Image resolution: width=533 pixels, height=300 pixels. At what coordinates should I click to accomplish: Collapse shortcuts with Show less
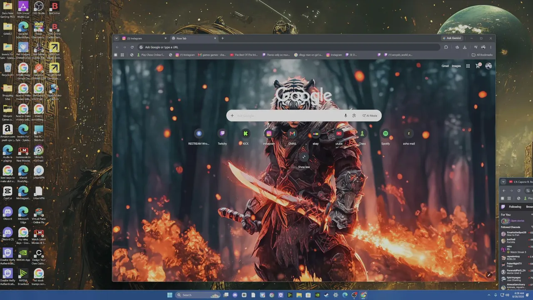(x=304, y=160)
